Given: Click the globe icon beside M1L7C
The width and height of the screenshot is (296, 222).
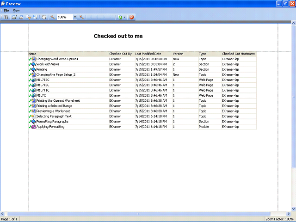Looking at the screenshot, I should point(33,96).
